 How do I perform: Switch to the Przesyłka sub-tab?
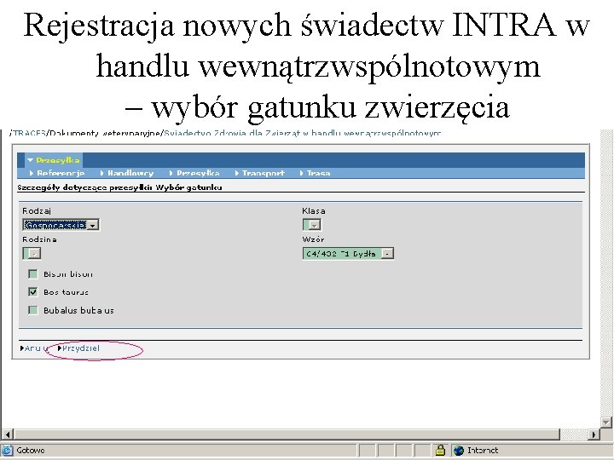[194, 173]
